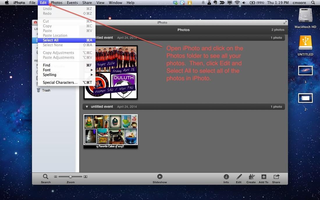Enter full screen via top-right window arrows
Viewport: 320px width, 200px height.
pyautogui.click(x=285, y=23)
